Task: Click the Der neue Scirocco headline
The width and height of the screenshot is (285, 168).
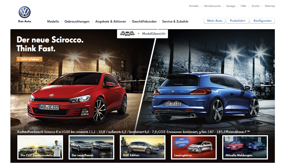Action: point(50,40)
